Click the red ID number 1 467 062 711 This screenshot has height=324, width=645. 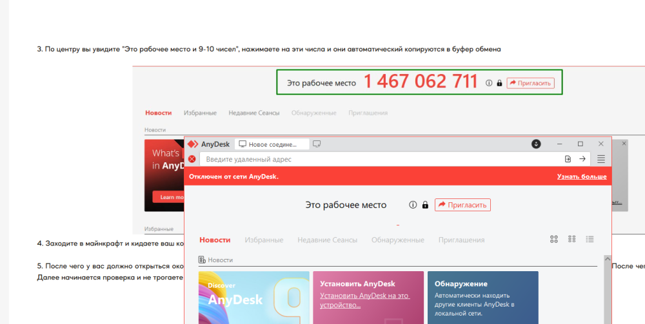point(421,82)
